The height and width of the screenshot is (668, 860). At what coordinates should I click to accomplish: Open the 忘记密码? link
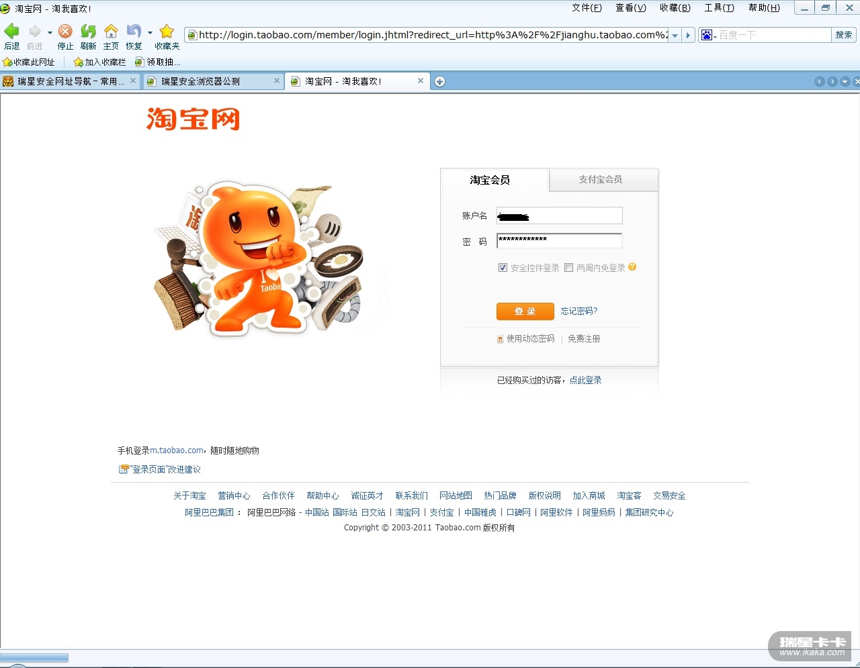(579, 312)
